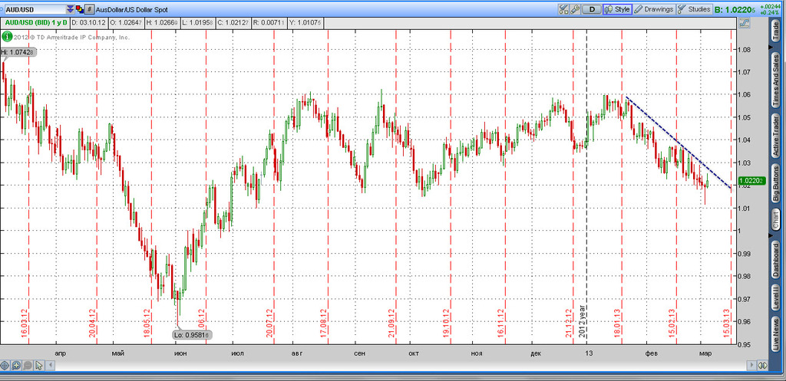This screenshot has width=786, height=381.
Task: Click inside the AUD/USD symbol field
Action: [x=33, y=9]
